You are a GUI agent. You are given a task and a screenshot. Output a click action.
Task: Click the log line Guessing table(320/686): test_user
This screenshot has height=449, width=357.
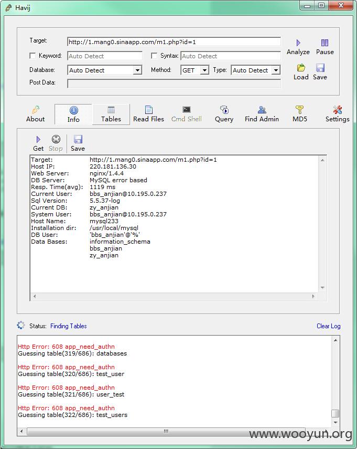pos(71,374)
